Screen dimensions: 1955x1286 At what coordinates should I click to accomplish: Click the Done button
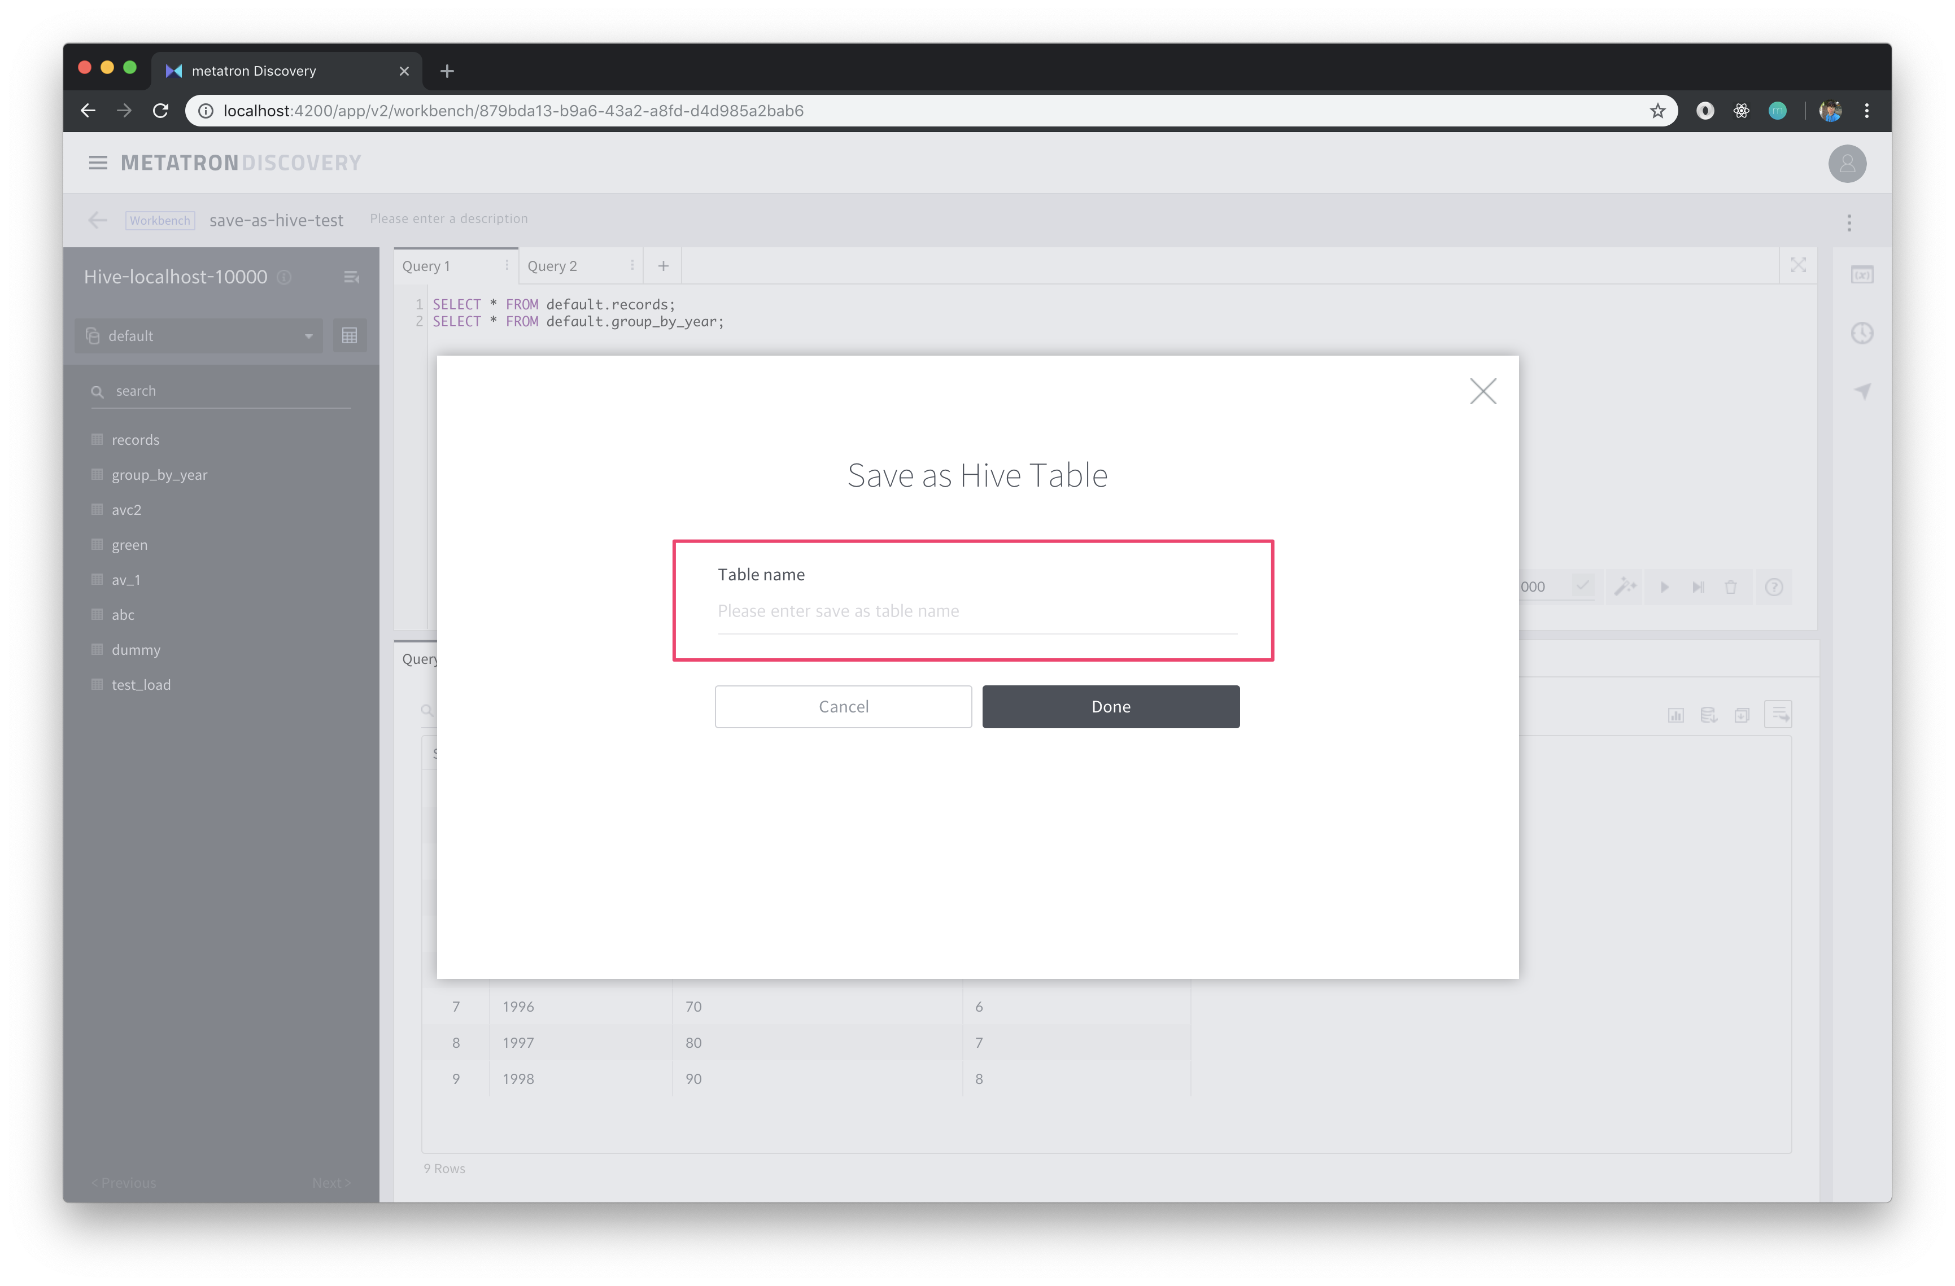point(1111,706)
